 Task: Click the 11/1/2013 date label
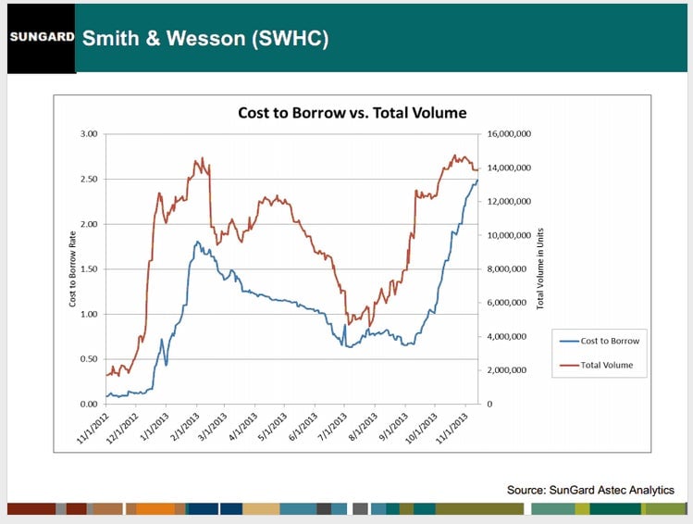(452, 428)
